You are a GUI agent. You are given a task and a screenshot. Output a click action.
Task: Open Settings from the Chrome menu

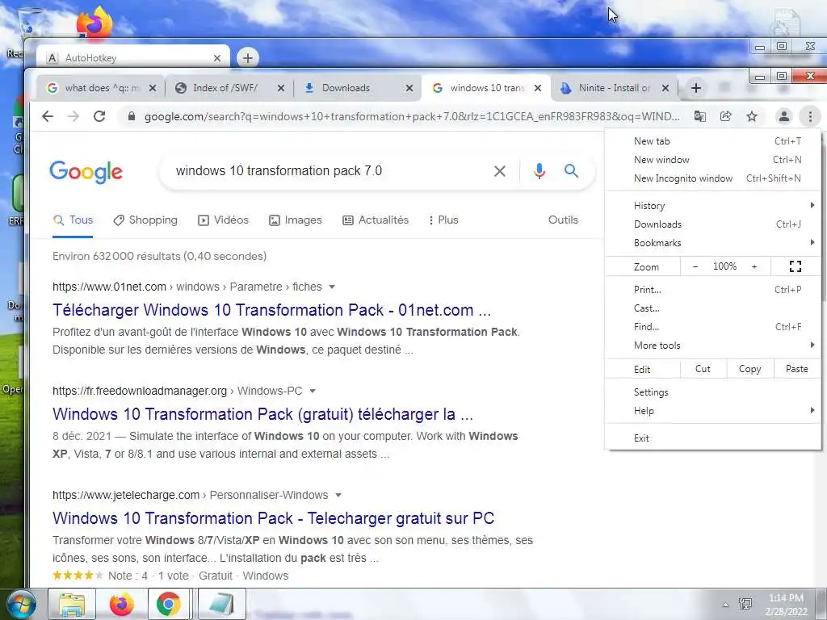pos(712,392)
